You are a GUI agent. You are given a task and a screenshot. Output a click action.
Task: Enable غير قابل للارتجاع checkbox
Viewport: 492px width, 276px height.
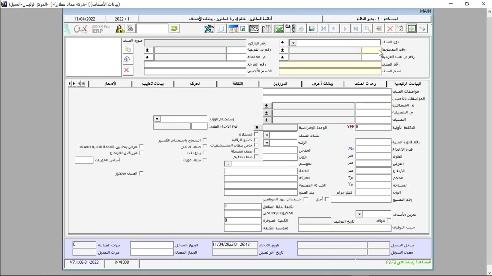point(141,153)
